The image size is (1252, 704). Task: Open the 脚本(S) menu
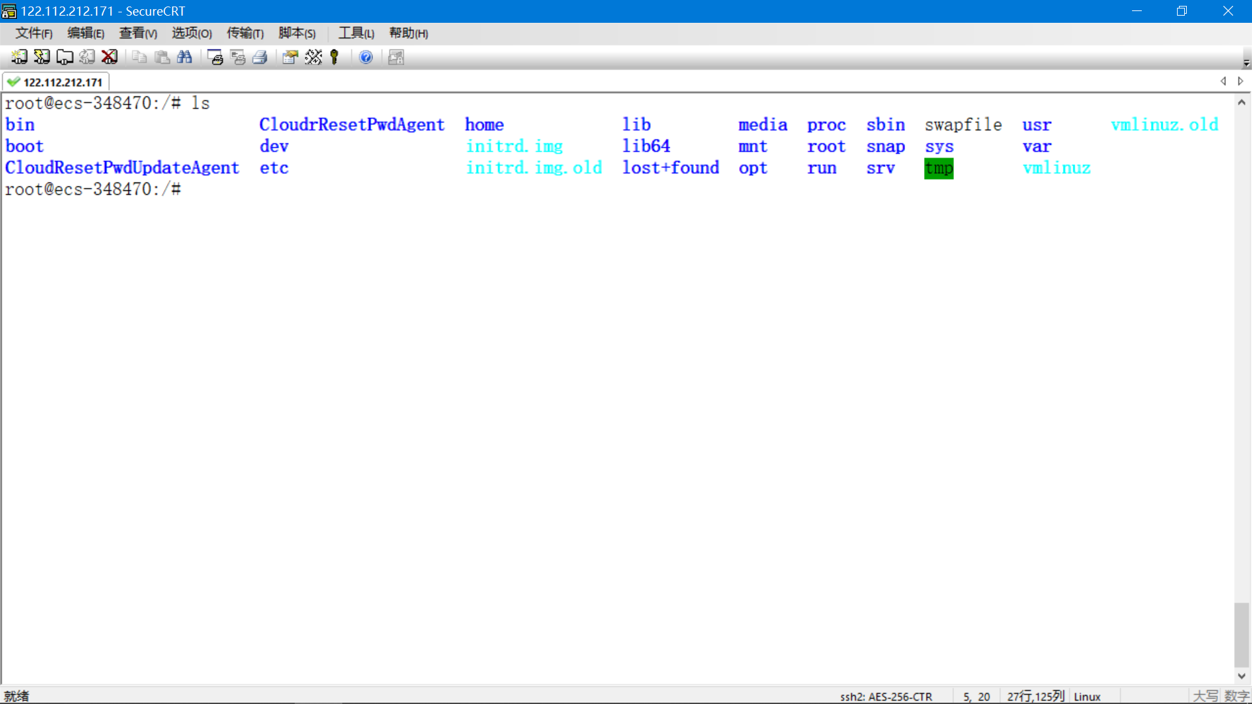pos(297,33)
